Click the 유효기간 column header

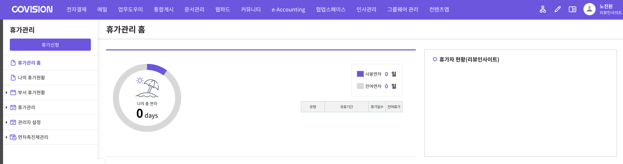pos(346,107)
